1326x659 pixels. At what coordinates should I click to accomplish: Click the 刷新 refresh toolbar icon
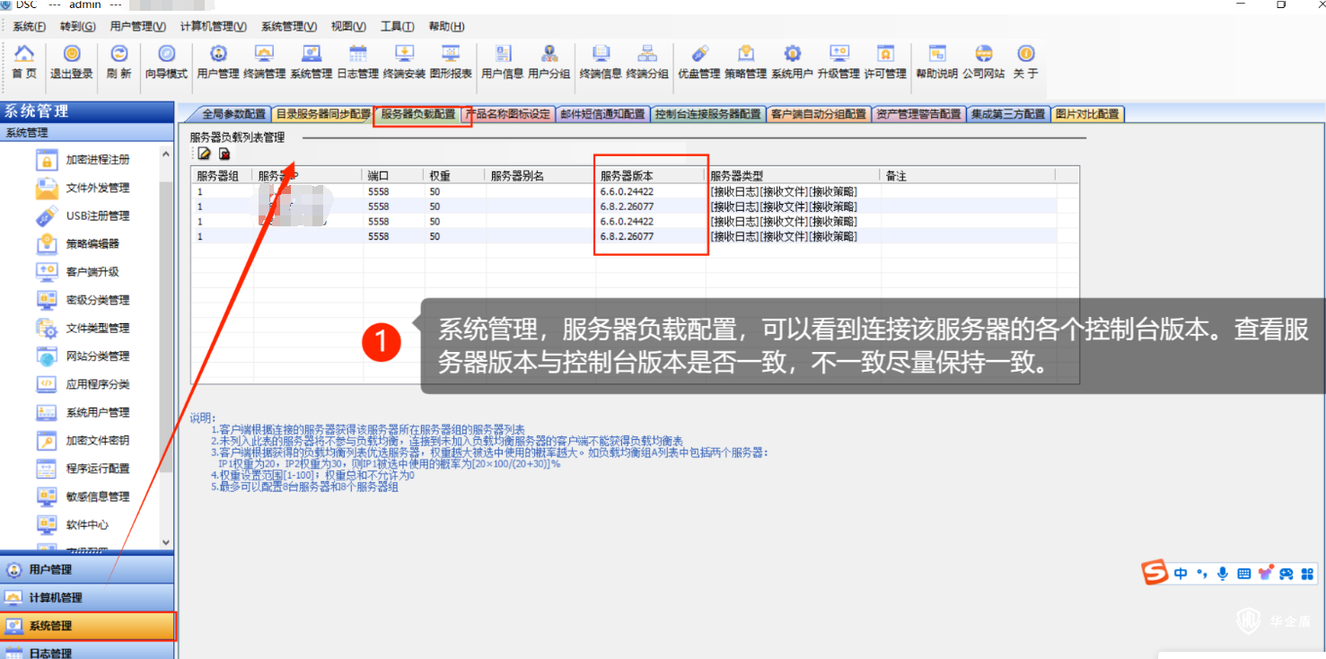pyautogui.click(x=119, y=62)
